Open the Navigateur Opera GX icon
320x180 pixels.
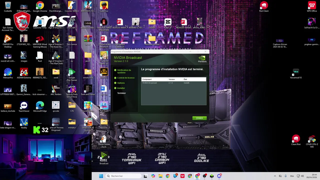[x=120, y=41]
